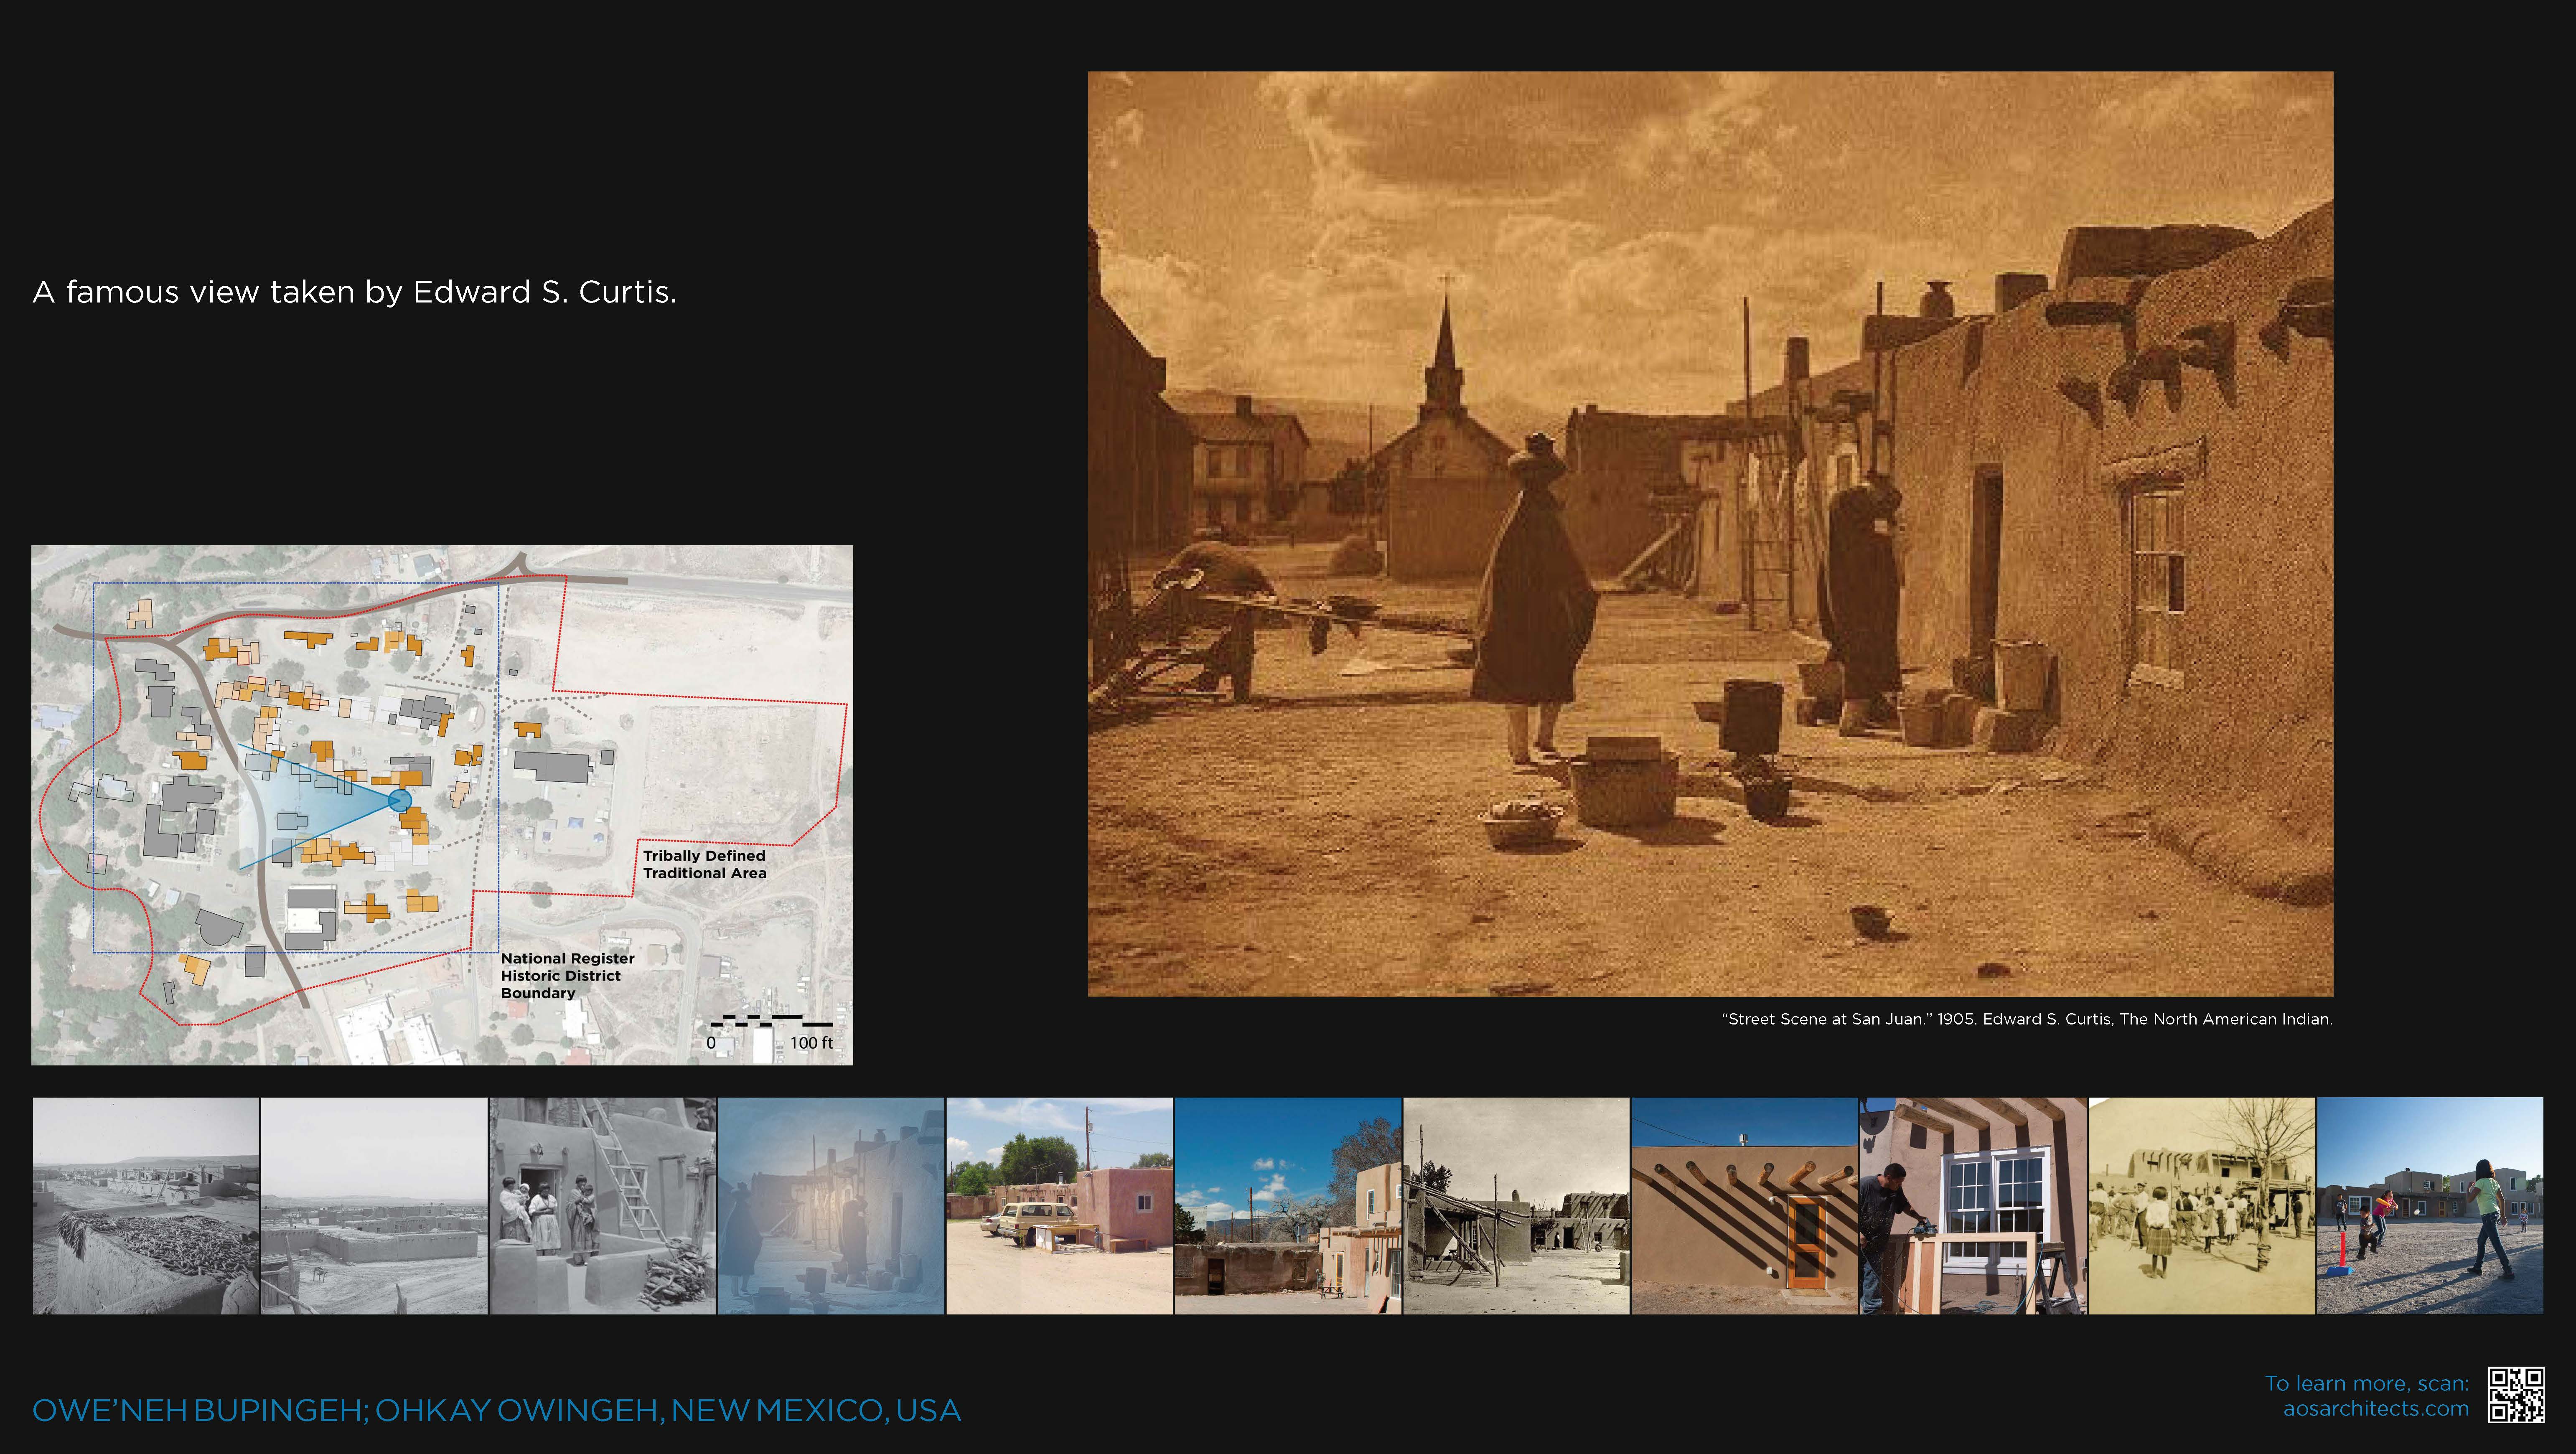Select the thumbnail of the adobe house under blue sky
The image size is (2576, 1454).
1288,1206
